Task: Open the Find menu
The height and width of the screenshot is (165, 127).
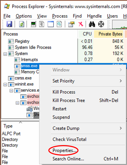Action: [77, 16]
